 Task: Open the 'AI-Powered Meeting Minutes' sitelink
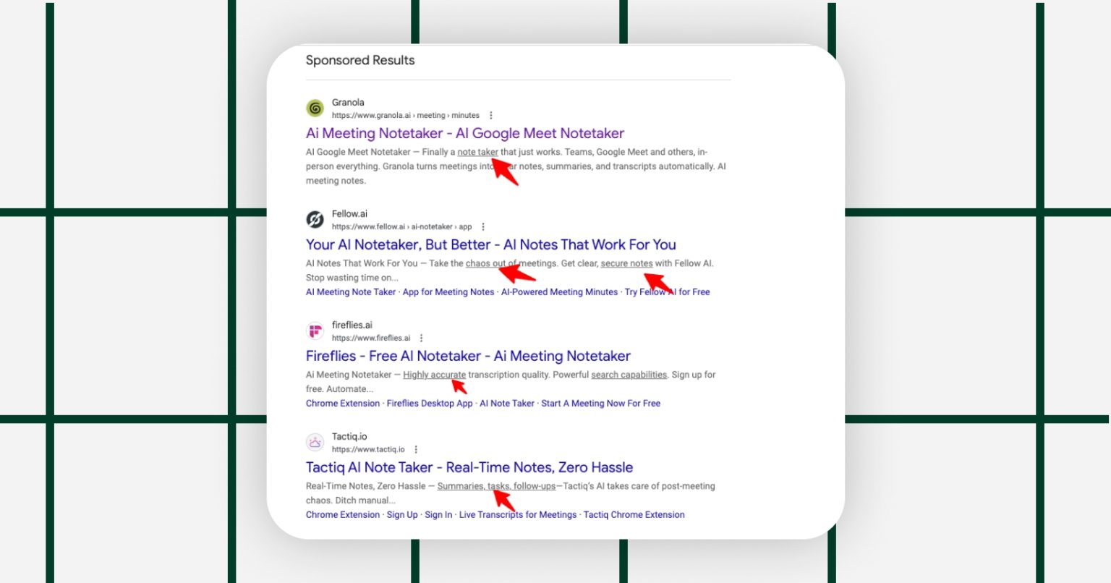point(560,292)
